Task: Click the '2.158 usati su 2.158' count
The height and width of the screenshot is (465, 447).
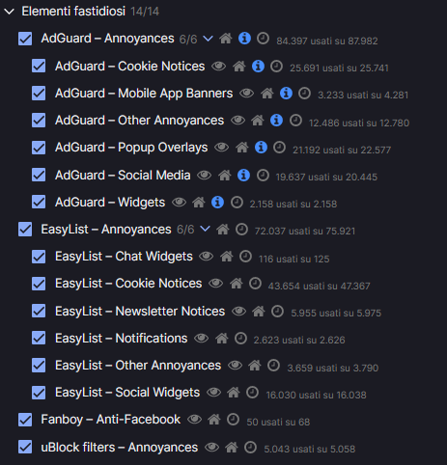Action: pos(293,204)
